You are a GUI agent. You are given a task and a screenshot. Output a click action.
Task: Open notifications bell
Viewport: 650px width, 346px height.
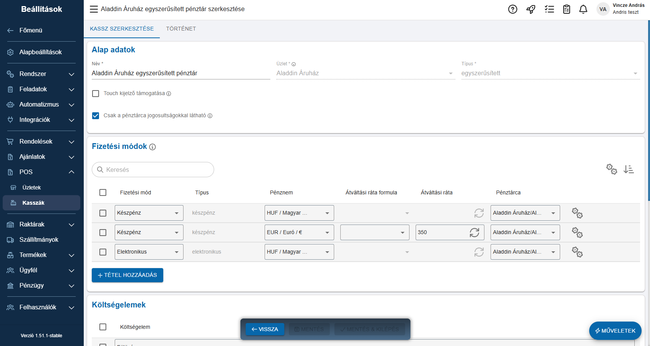[583, 9]
